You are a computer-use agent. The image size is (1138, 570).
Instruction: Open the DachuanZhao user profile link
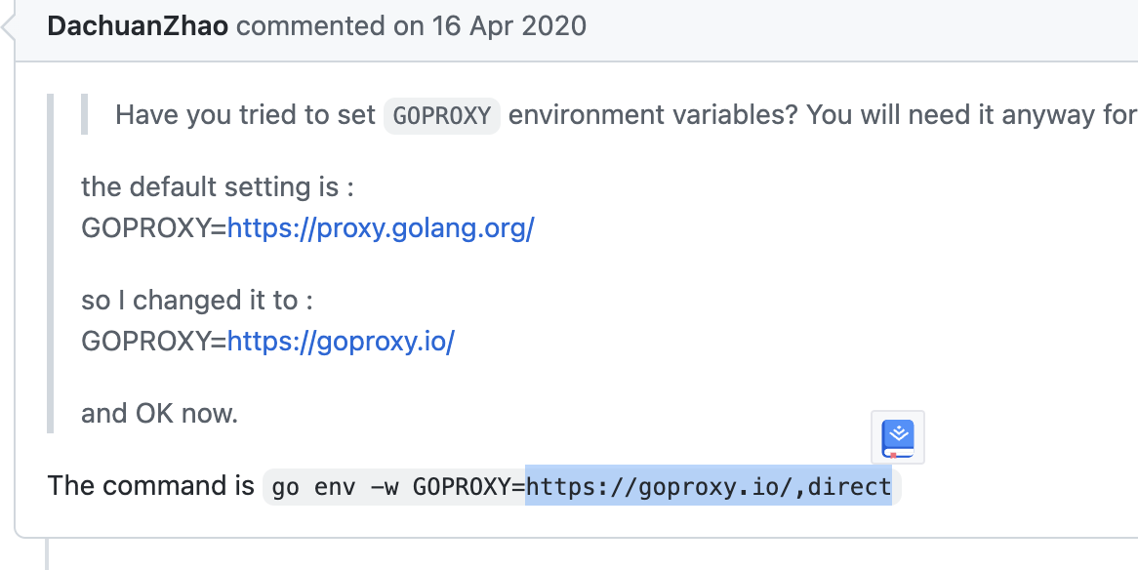138,26
